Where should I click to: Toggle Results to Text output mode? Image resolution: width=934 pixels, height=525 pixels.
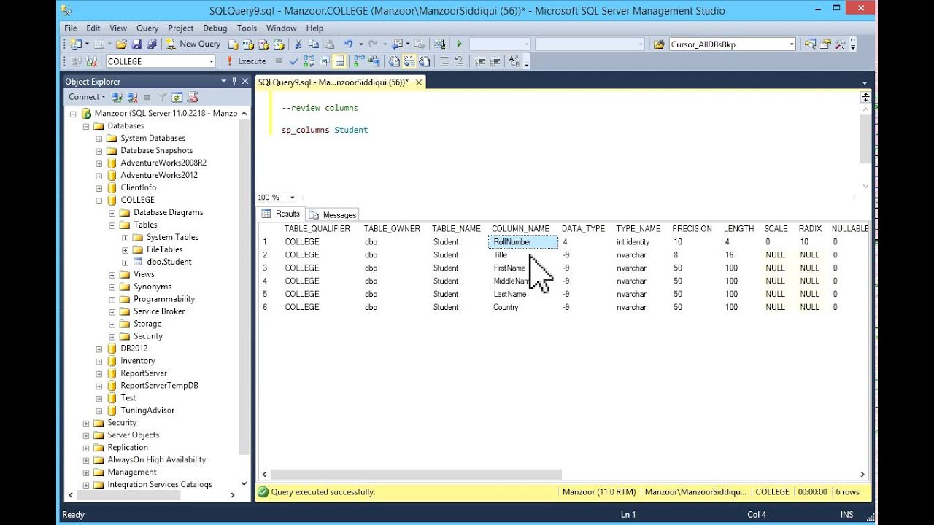[394, 61]
